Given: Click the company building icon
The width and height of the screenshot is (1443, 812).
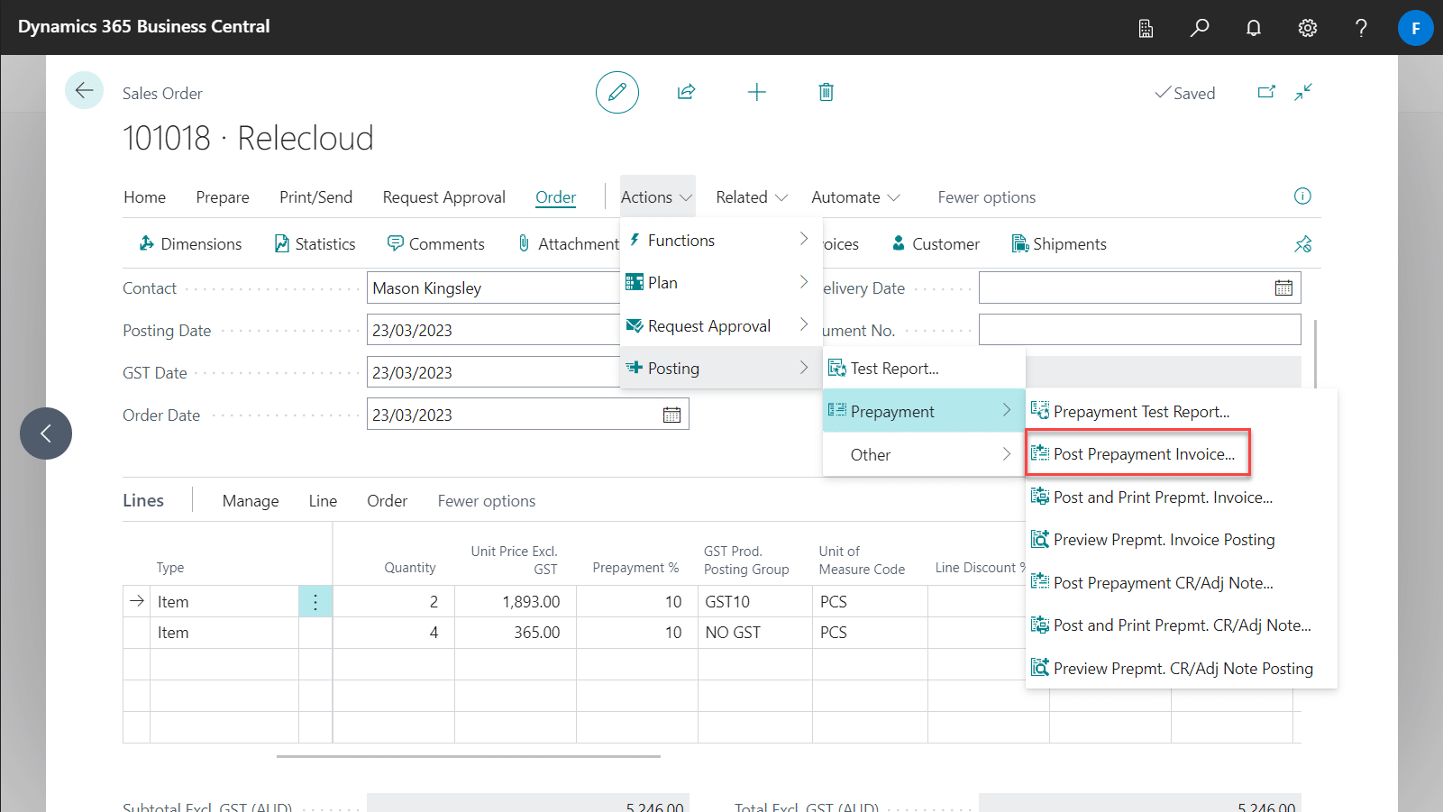Looking at the screenshot, I should 1146,28.
